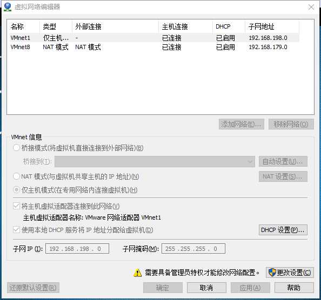Click the 需要具备管理员特权 warning text
Viewport: 321px width, 300px height.
[x=202, y=272]
